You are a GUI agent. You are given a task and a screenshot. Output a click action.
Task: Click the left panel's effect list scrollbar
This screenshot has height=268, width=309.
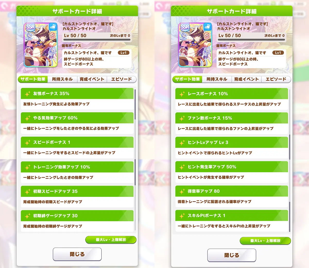coord(135,159)
